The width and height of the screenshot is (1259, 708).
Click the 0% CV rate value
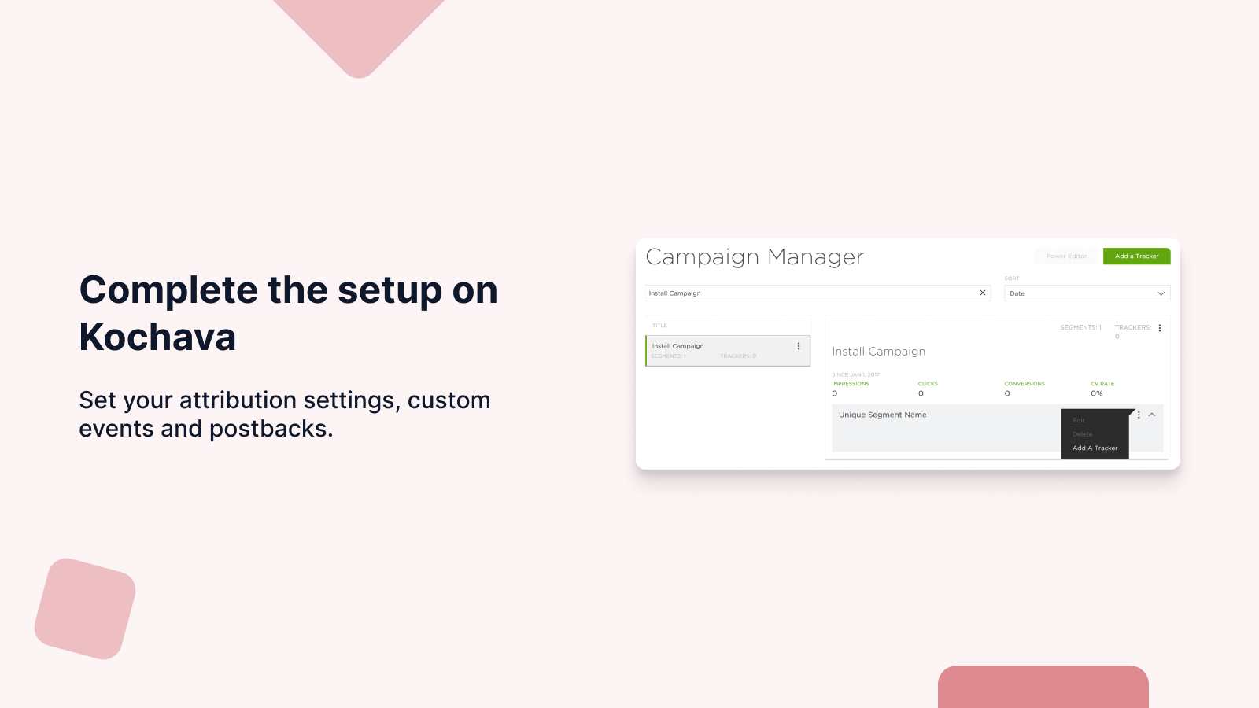[1096, 393]
